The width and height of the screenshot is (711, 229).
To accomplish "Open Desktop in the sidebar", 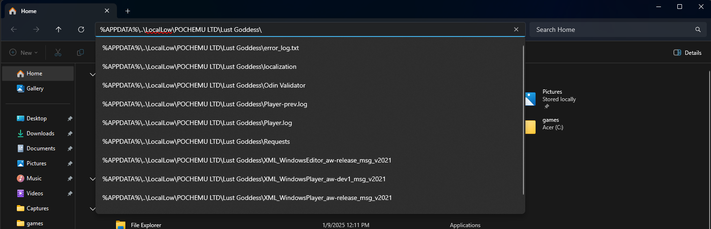I will tap(38, 118).
